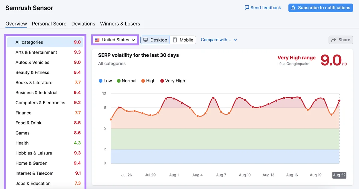Open the Overview tab
Image resolution: width=359 pixels, height=189 pixels.
tap(16, 24)
